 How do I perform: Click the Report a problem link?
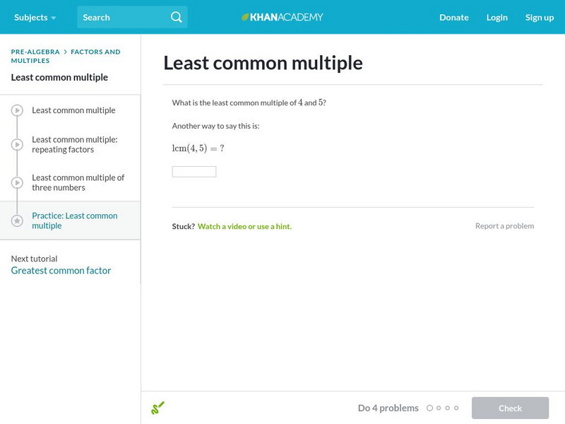point(504,226)
